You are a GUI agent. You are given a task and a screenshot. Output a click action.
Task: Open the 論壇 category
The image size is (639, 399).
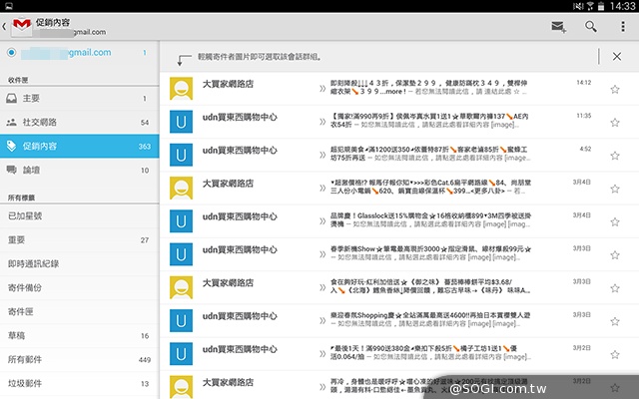point(80,170)
